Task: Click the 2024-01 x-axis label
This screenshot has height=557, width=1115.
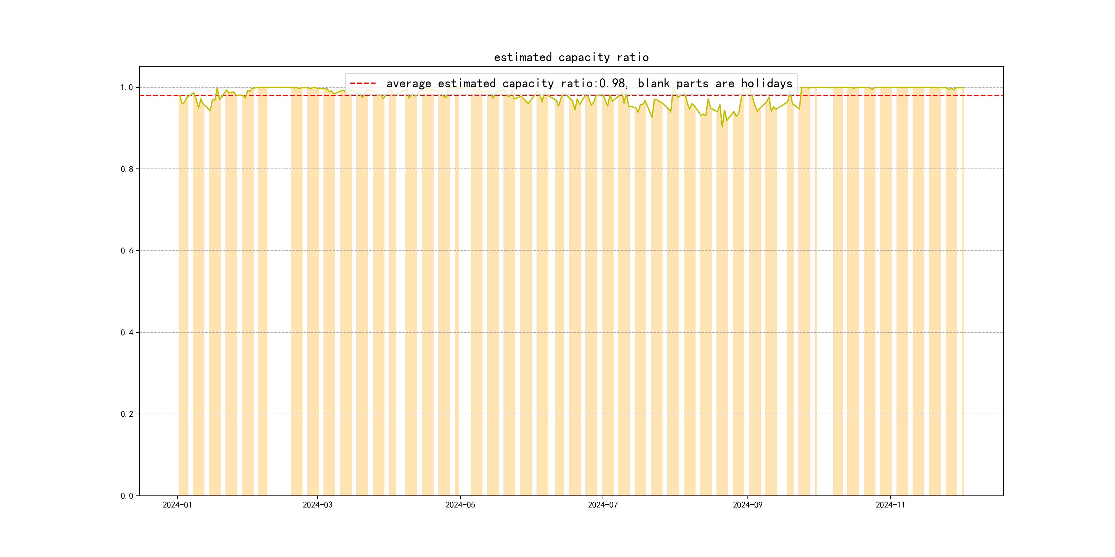Action: [177, 505]
